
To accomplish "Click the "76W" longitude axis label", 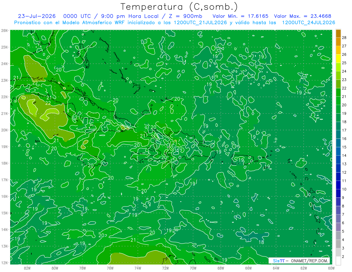I will coord(110,268).
